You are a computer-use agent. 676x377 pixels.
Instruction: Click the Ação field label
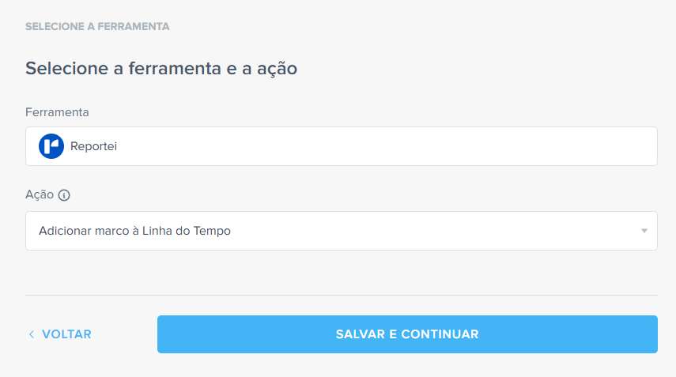pyautogui.click(x=40, y=195)
